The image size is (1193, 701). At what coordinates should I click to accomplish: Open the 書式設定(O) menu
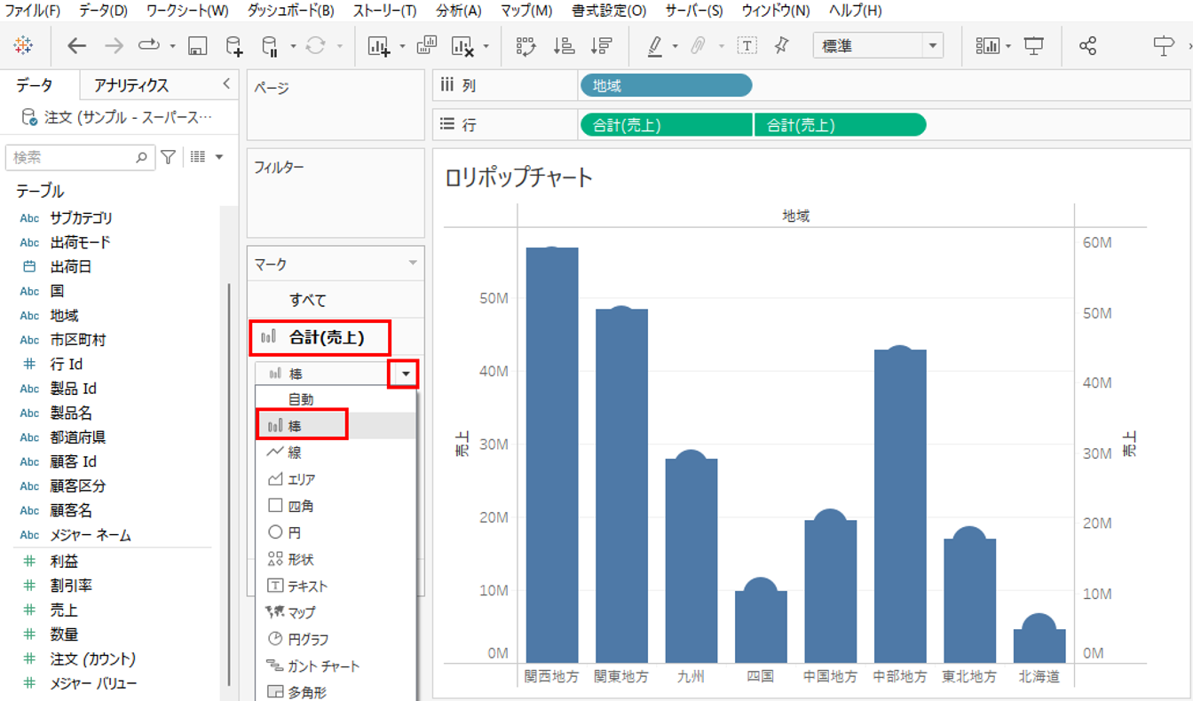pyautogui.click(x=609, y=11)
